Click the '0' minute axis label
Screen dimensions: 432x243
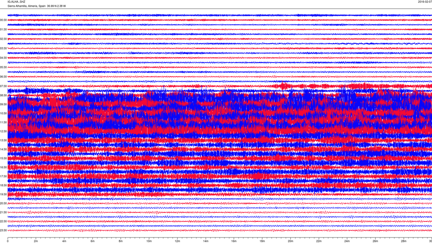tap(8, 241)
